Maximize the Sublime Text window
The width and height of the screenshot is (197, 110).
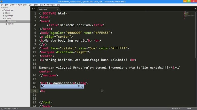189,1
